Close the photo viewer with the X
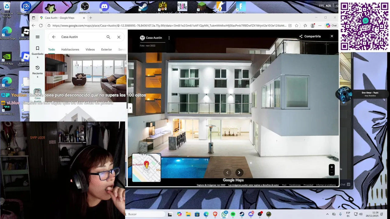Image resolution: width=390 pixels, height=219 pixels. pyautogui.click(x=332, y=36)
